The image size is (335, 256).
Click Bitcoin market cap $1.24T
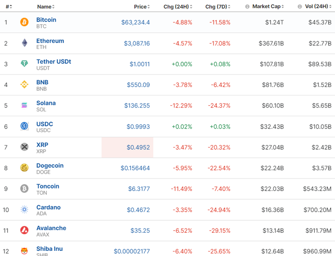coord(274,22)
